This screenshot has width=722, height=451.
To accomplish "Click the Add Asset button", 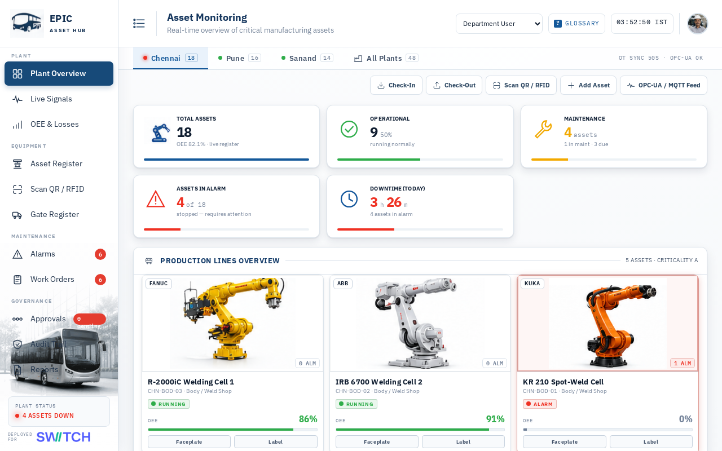I will [x=588, y=85].
